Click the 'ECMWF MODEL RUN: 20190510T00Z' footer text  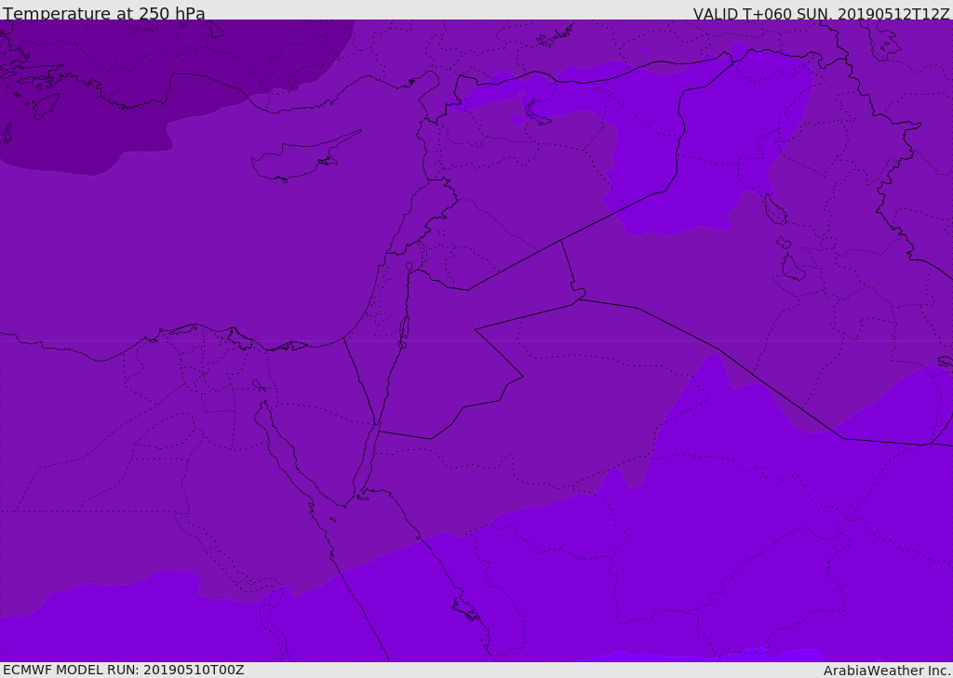pyautogui.click(x=124, y=670)
